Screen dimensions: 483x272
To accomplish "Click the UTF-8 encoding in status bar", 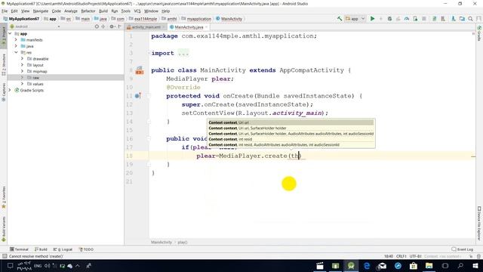I will click(416, 256).
